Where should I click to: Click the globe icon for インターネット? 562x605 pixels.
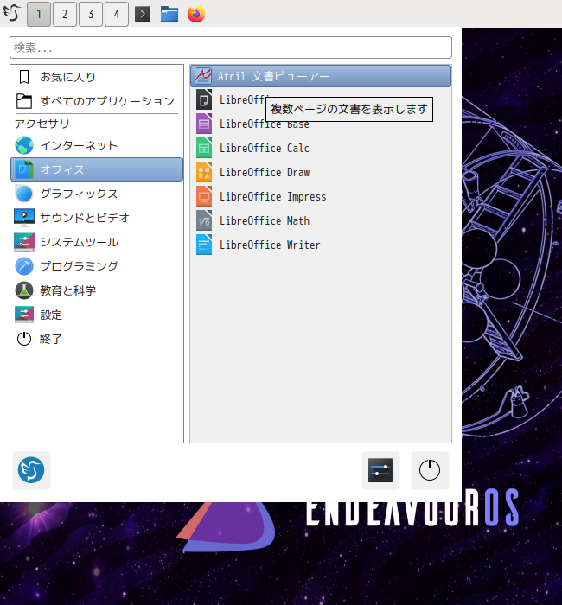[x=24, y=145]
